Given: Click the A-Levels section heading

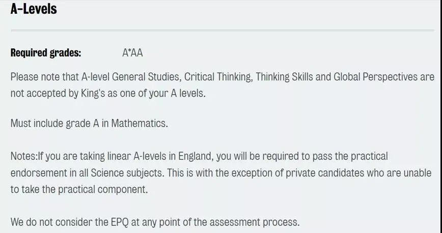Looking at the screenshot, I should (x=34, y=9).
